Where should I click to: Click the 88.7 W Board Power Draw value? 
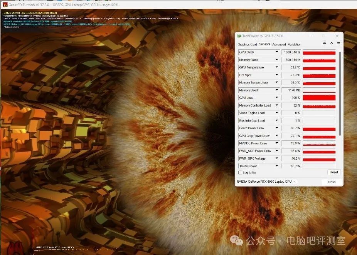pyautogui.click(x=291, y=128)
